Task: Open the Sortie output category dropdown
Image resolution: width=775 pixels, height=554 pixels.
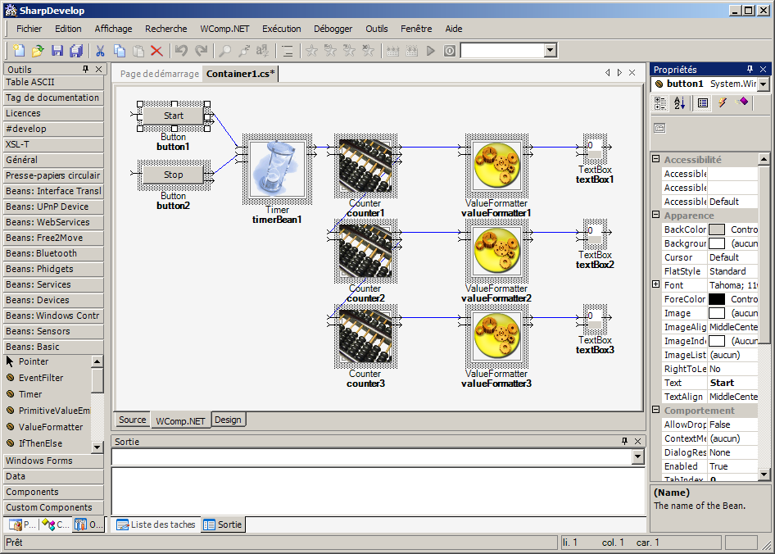Action: pyautogui.click(x=638, y=456)
